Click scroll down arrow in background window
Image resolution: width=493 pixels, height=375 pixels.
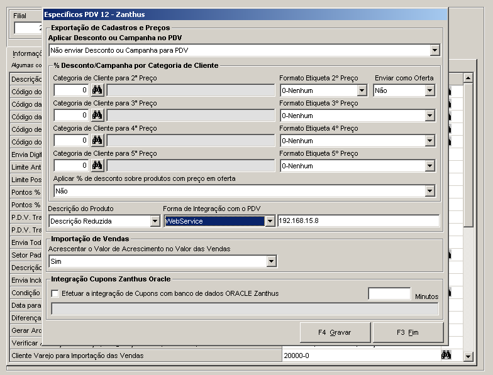[468, 356]
